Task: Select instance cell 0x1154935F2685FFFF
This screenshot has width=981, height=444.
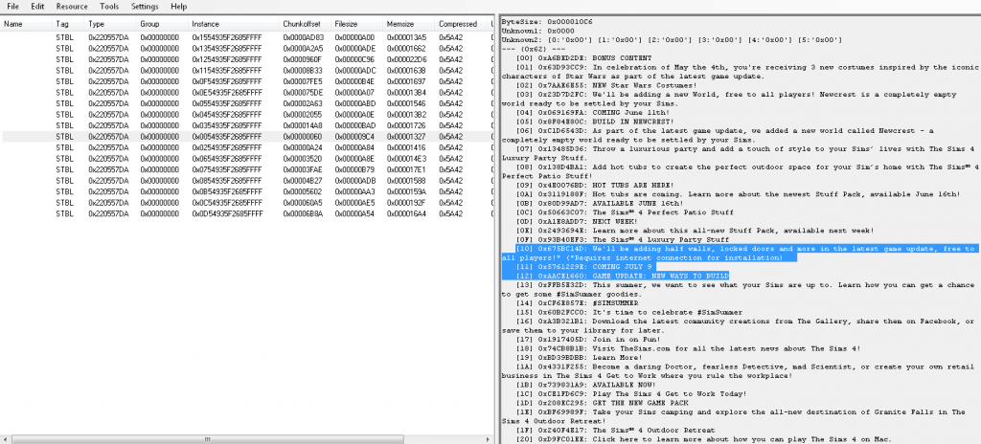Action: (x=226, y=71)
